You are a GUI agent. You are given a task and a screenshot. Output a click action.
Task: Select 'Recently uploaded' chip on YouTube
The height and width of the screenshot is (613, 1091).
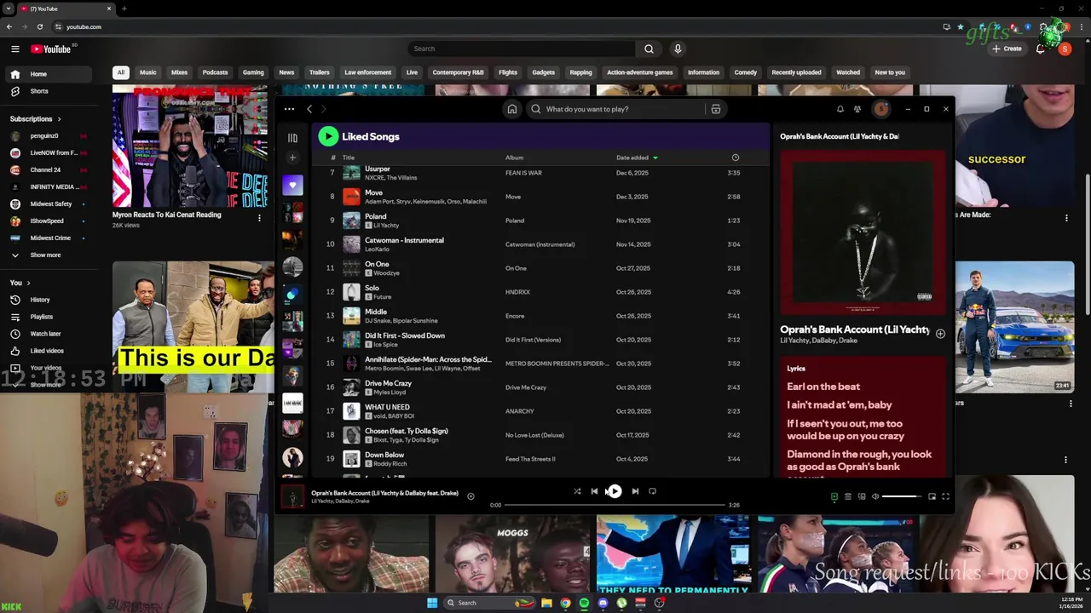[x=797, y=72]
